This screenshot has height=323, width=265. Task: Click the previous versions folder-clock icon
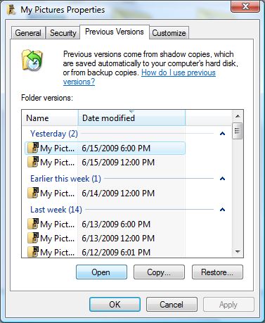tap(32, 61)
